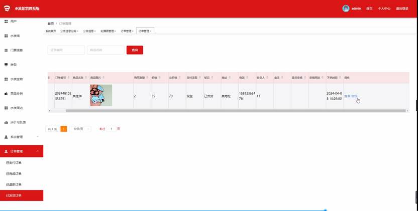Sort by the 总价格 column
Screen dimensions: 418x211
pos(179,78)
